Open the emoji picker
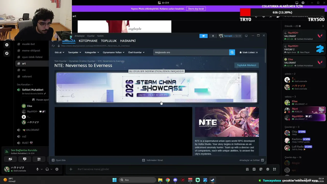Viewport: 327px width, 184px height. [x=268, y=169]
